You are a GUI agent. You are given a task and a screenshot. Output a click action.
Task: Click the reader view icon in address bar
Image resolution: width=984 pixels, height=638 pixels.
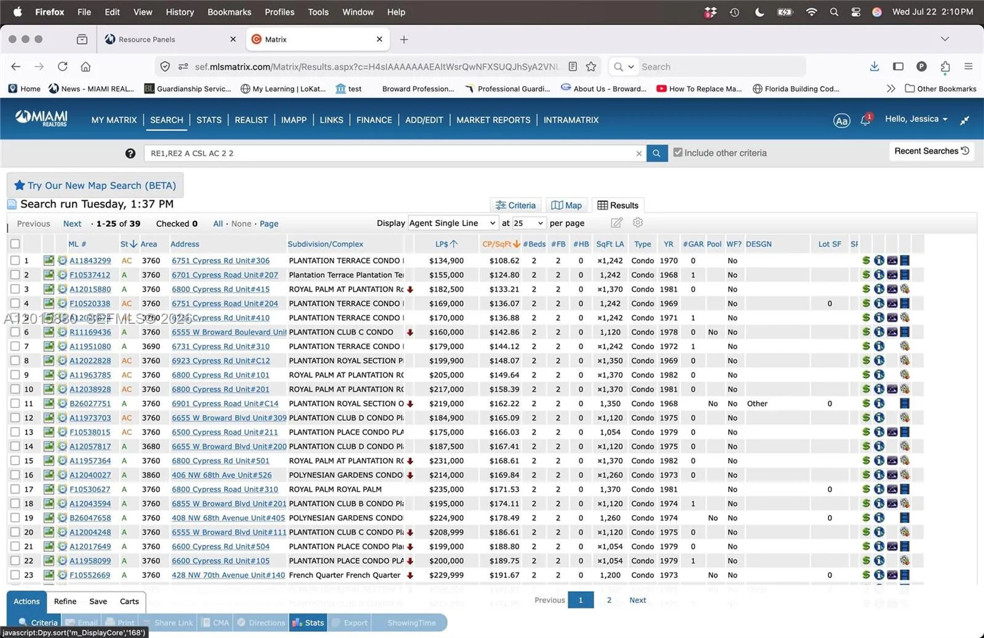(x=573, y=66)
